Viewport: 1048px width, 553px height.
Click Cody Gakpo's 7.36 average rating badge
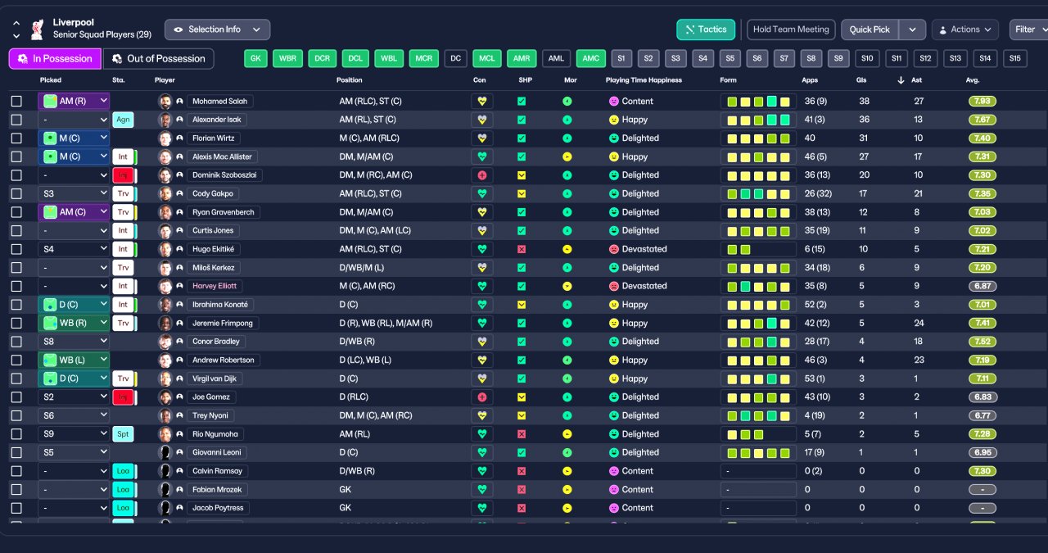(x=982, y=194)
